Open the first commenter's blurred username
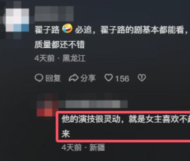The image size is (190, 161). click(54, 14)
